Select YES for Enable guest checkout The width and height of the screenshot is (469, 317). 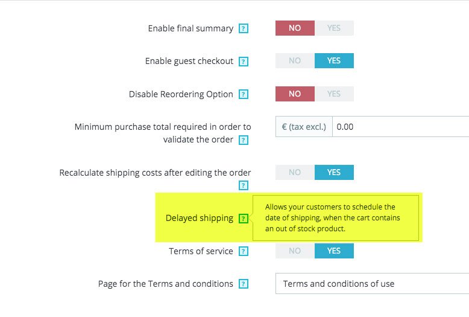pos(334,61)
